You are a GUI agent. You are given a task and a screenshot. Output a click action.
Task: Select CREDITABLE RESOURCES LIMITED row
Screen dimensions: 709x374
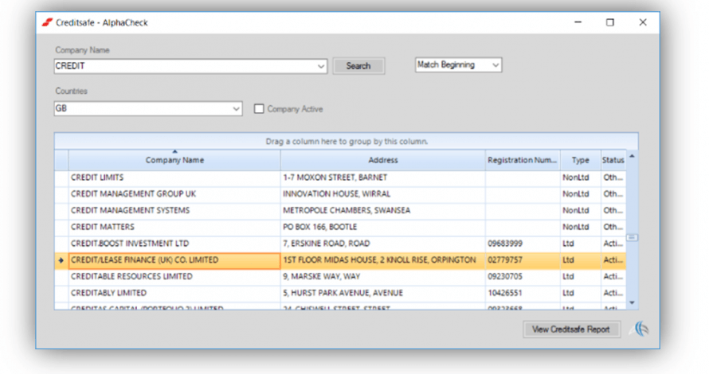coord(340,276)
